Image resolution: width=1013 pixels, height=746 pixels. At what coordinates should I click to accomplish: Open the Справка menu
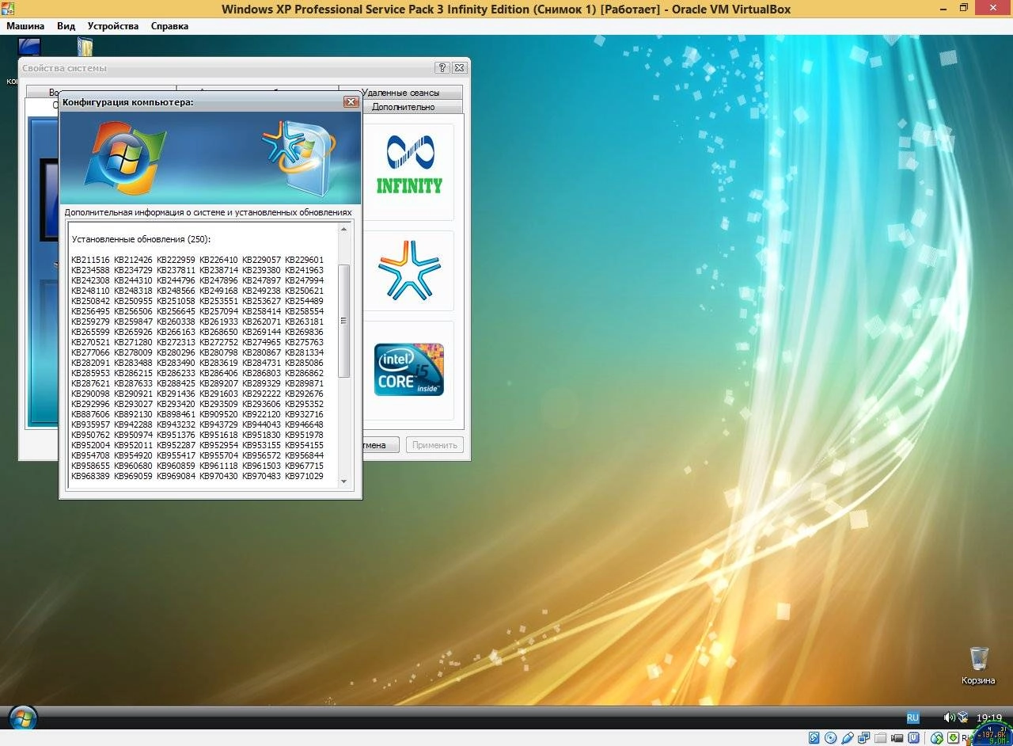(x=169, y=26)
